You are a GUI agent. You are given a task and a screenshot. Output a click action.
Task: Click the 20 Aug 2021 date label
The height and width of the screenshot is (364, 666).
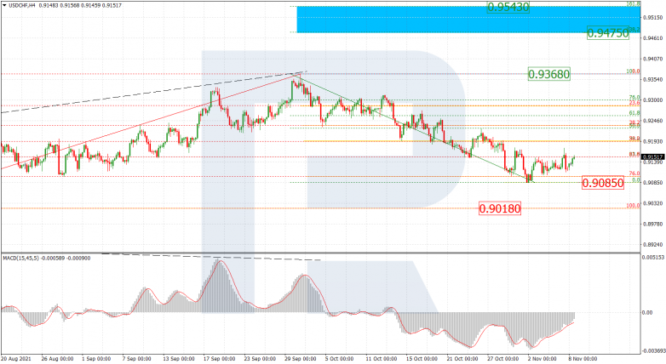[x=15, y=359]
